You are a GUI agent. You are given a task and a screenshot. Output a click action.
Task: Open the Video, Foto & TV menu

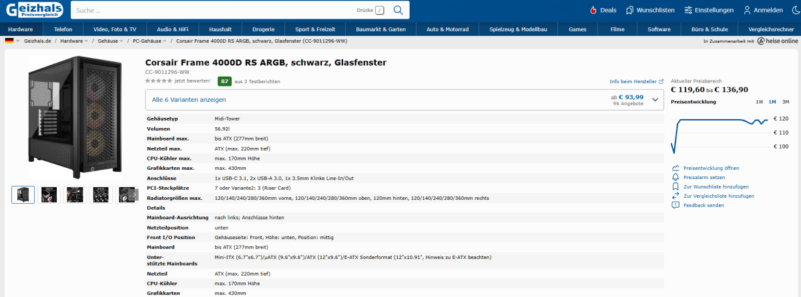tap(115, 29)
